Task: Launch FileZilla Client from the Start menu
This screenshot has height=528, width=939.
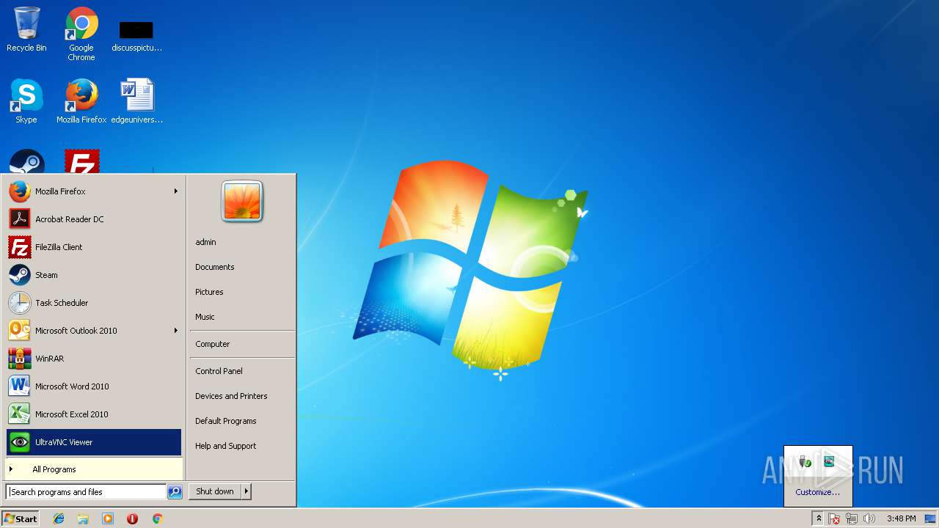Action: (x=94, y=247)
